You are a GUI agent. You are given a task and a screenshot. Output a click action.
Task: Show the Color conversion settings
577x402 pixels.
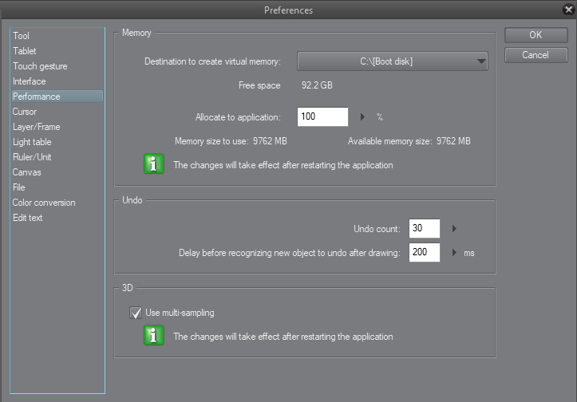[44, 203]
